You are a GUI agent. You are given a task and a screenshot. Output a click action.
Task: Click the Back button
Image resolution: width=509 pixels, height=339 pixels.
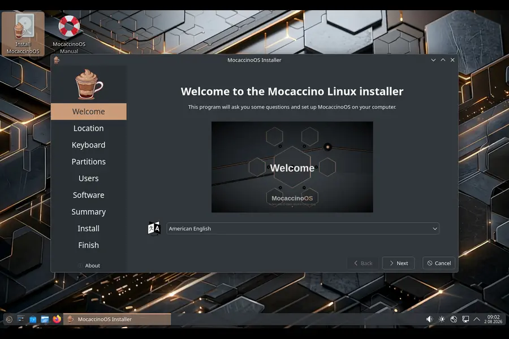pos(363,263)
